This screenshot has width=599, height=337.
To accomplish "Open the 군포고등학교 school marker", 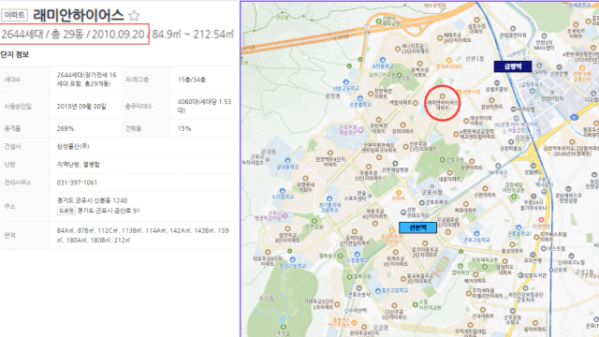I will [476, 234].
